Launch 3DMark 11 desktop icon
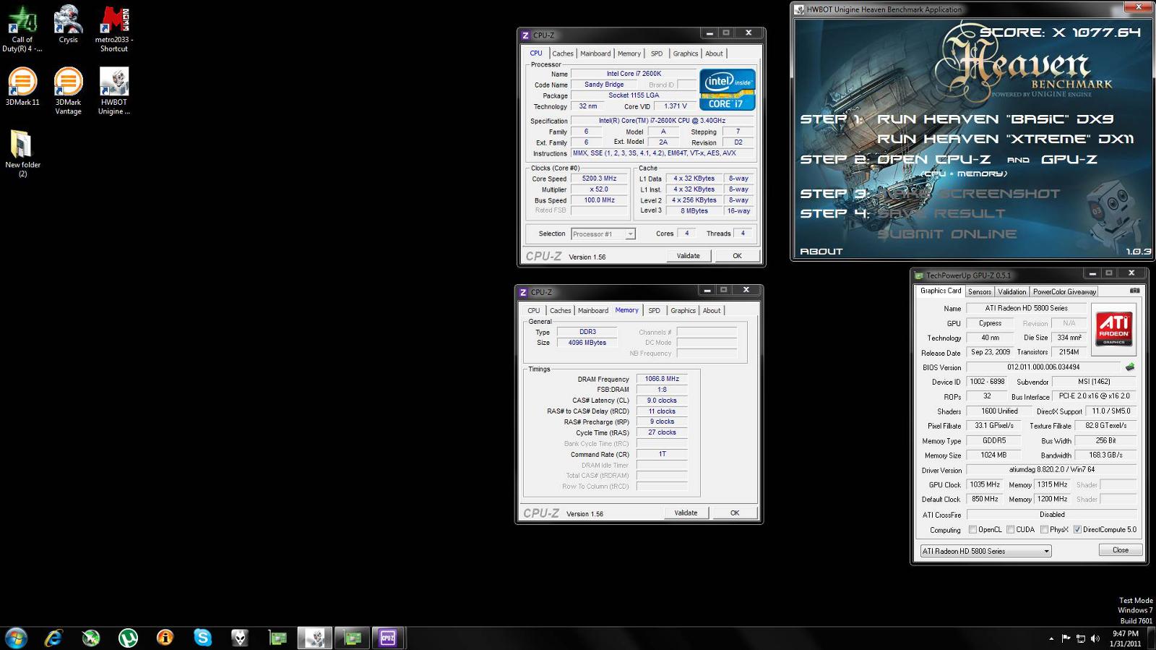1156x650 pixels. [22, 87]
